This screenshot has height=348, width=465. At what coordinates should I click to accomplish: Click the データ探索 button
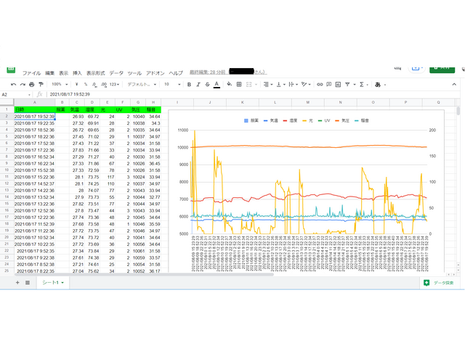(x=439, y=282)
